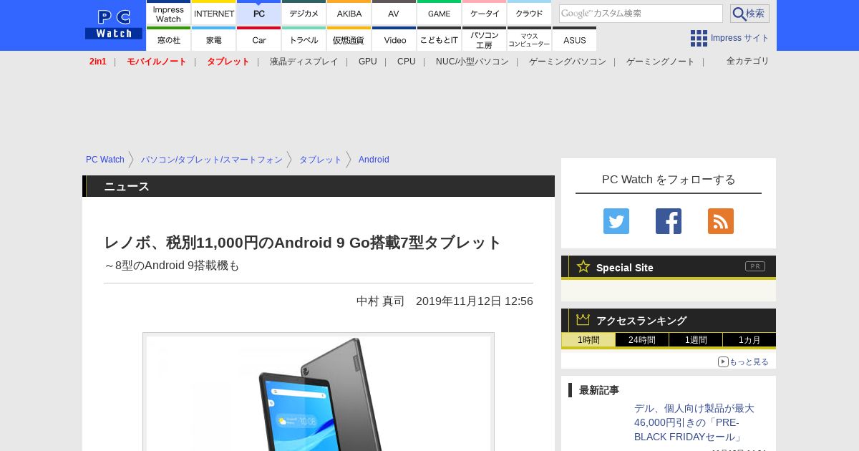Switch ranking to 24時間 tab
The image size is (859, 451).
[x=642, y=340]
